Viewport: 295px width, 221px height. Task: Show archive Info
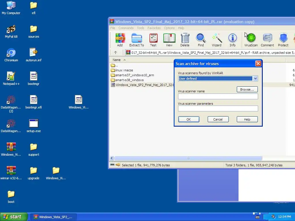(x=232, y=40)
